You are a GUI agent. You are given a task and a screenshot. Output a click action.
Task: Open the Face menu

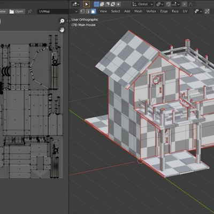[x=175, y=11]
